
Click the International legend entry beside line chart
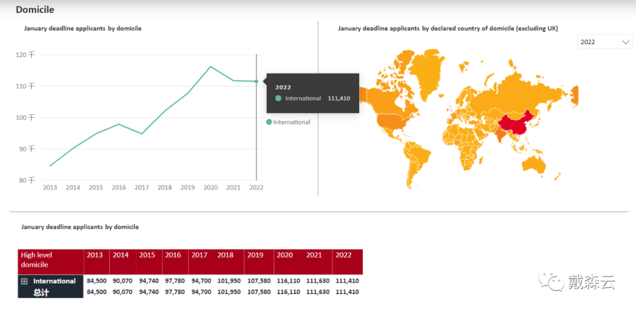[288, 122]
